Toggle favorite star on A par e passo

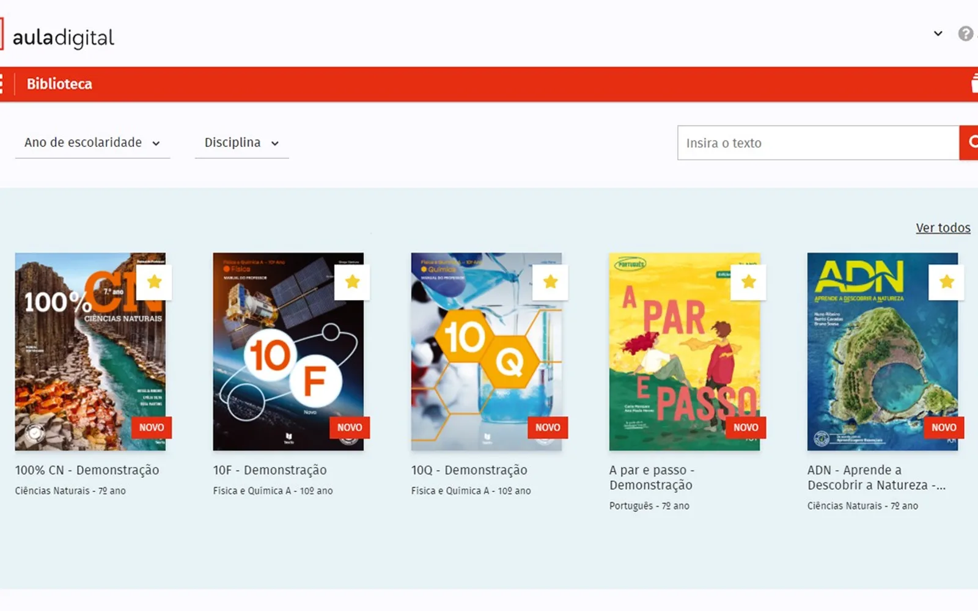tap(748, 282)
